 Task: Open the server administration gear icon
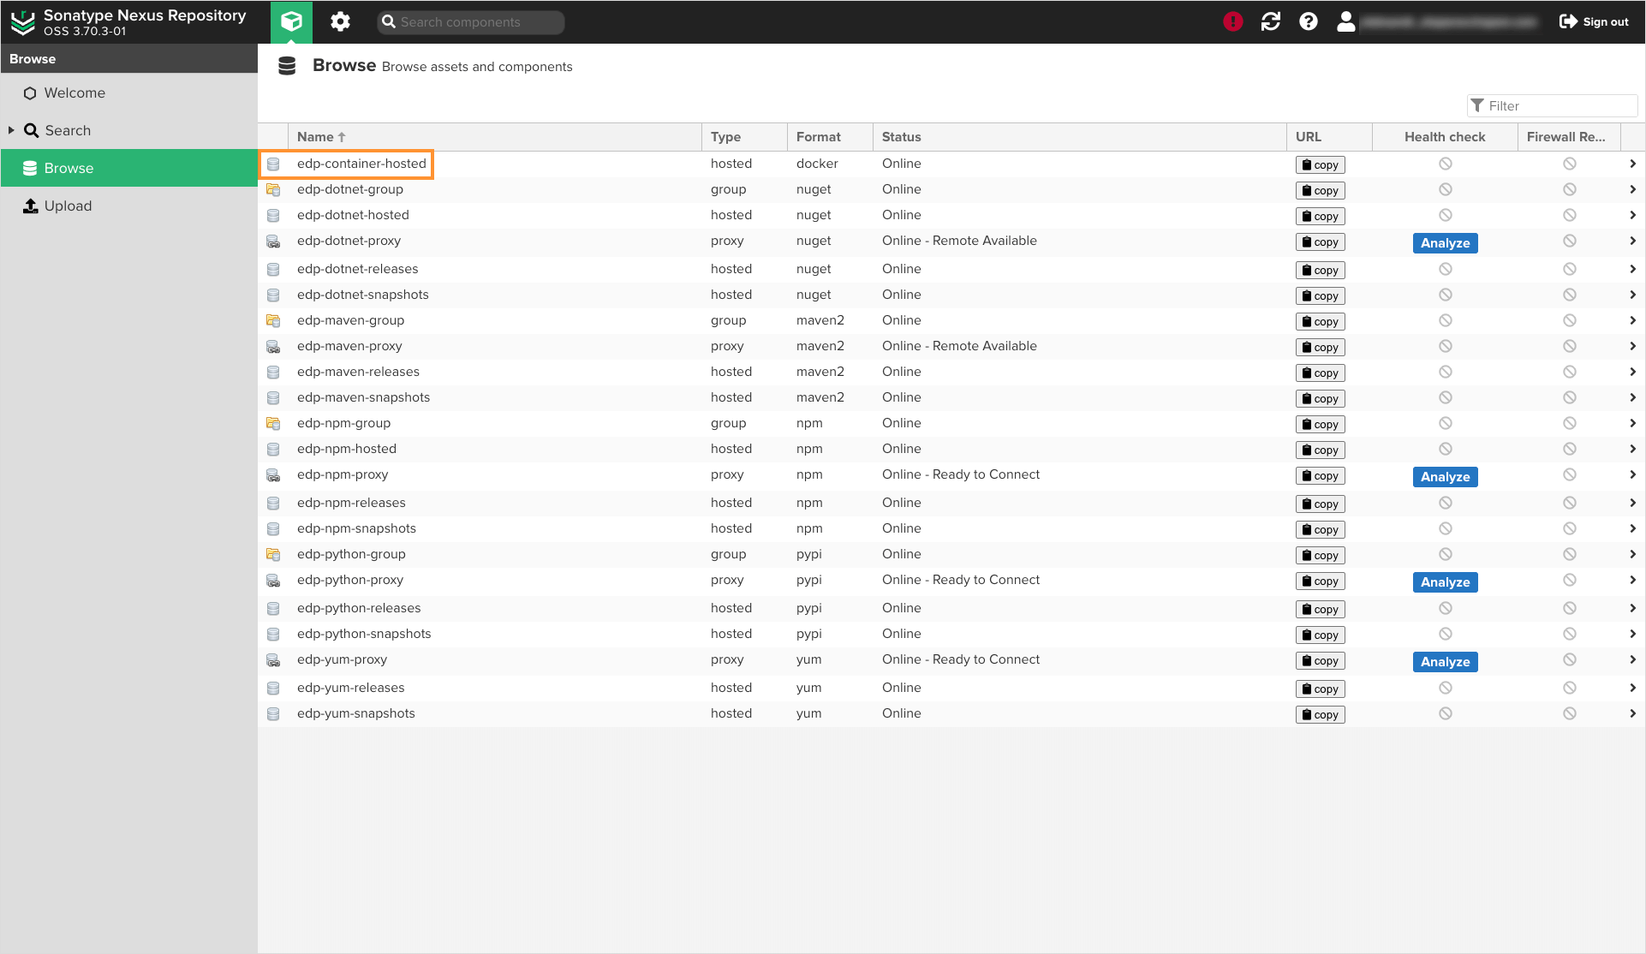pyautogui.click(x=340, y=21)
